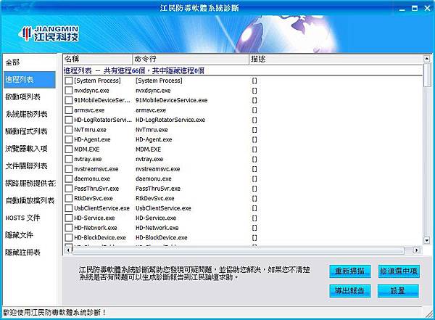435x320 pixels.
Task: Tick the nvtray.exe checkbox
Action: (69, 159)
